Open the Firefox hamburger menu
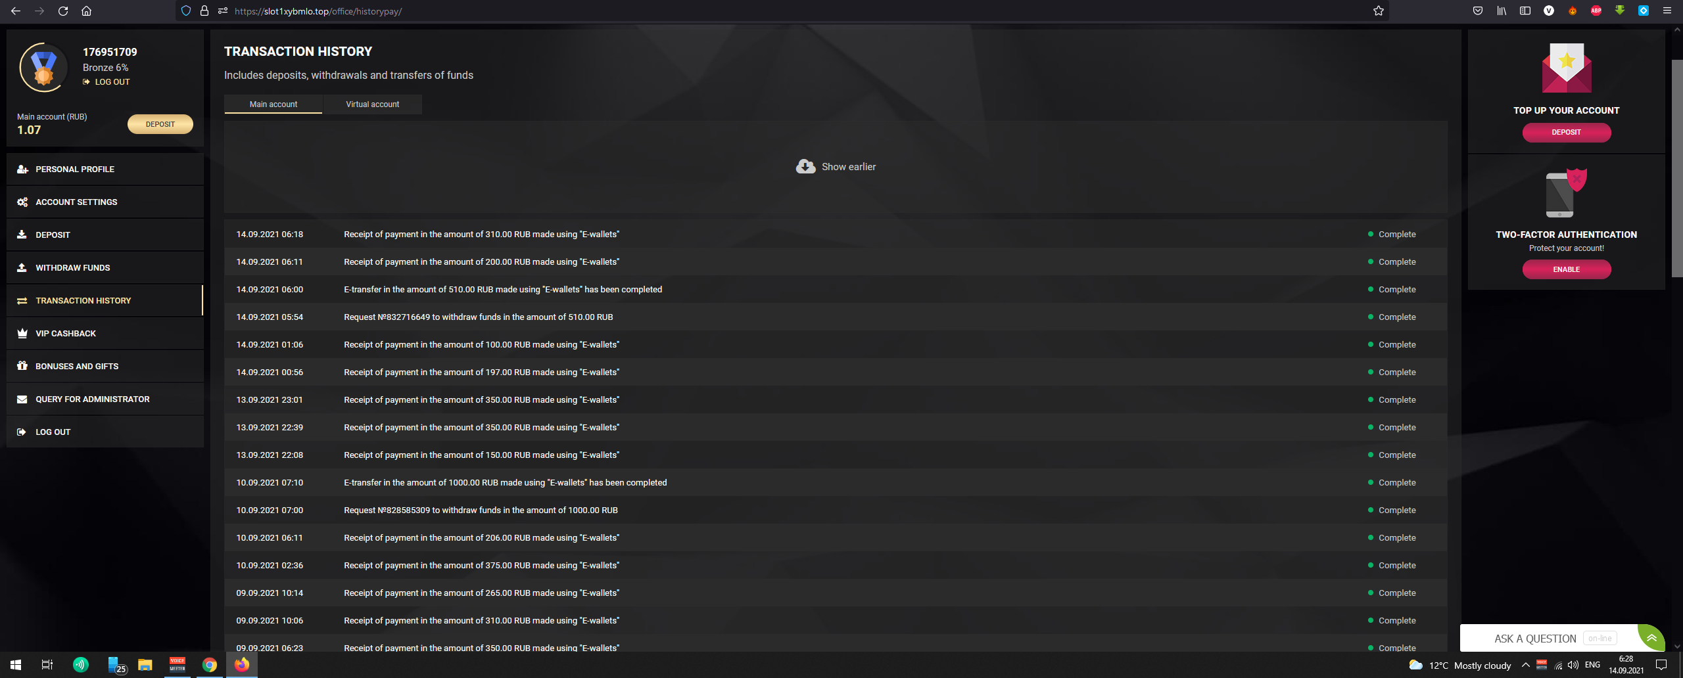This screenshot has width=1683, height=678. pos(1667,11)
